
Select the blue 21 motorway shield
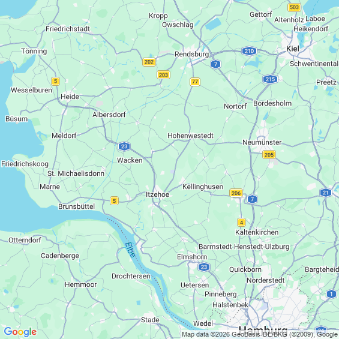[326, 193]
